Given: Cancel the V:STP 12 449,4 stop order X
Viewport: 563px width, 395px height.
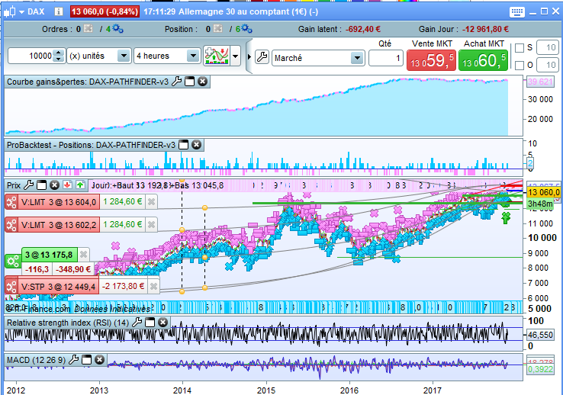Looking at the screenshot, I should coord(153,286).
